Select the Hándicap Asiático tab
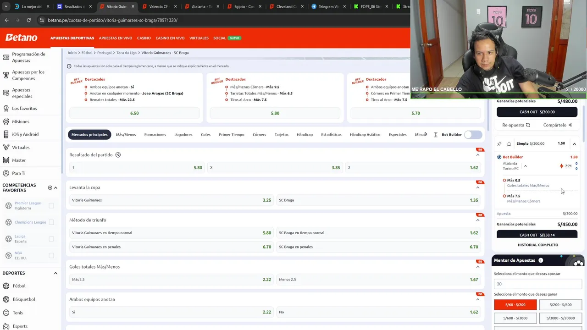The height and width of the screenshot is (330, 587). pyautogui.click(x=365, y=135)
